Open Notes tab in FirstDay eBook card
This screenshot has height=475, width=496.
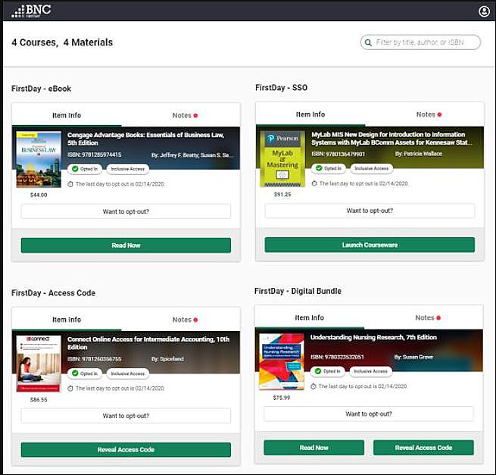tap(185, 115)
